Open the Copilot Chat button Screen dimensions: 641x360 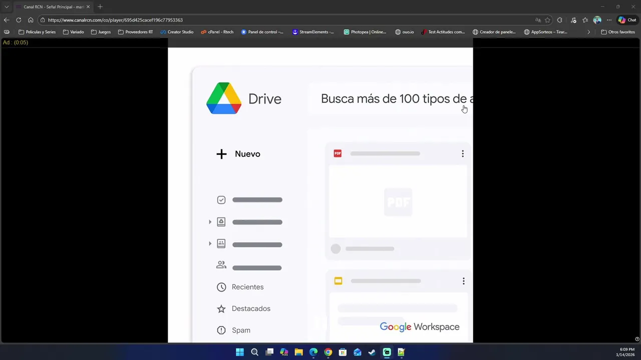627,20
